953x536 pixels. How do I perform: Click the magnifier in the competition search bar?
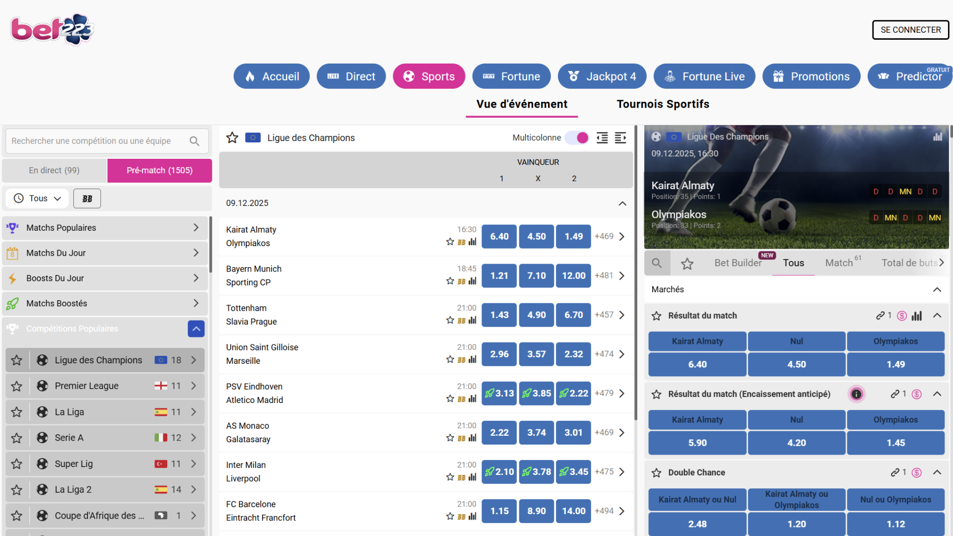coord(194,141)
